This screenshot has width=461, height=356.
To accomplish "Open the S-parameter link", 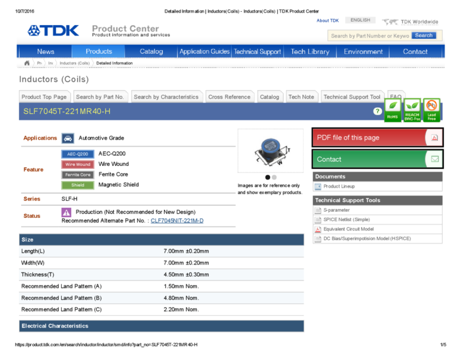I will point(337,211).
